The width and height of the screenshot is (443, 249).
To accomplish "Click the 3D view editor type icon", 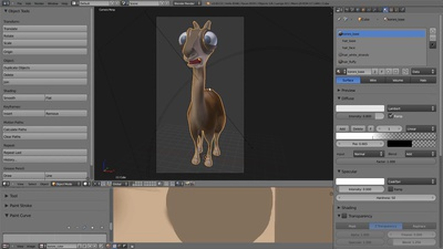I will pyautogui.click(x=6, y=184).
